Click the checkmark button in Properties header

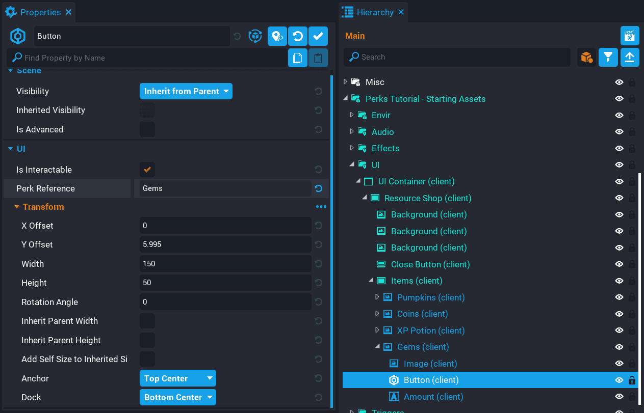pos(318,36)
